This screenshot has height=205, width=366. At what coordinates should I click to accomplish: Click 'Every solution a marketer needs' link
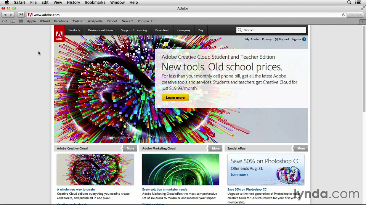pos(165,189)
